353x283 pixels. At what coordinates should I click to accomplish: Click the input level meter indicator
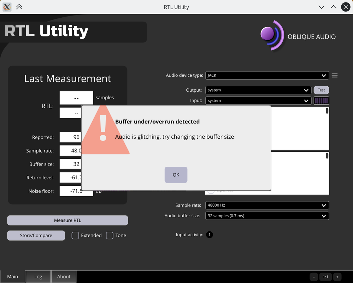point(321,101)
